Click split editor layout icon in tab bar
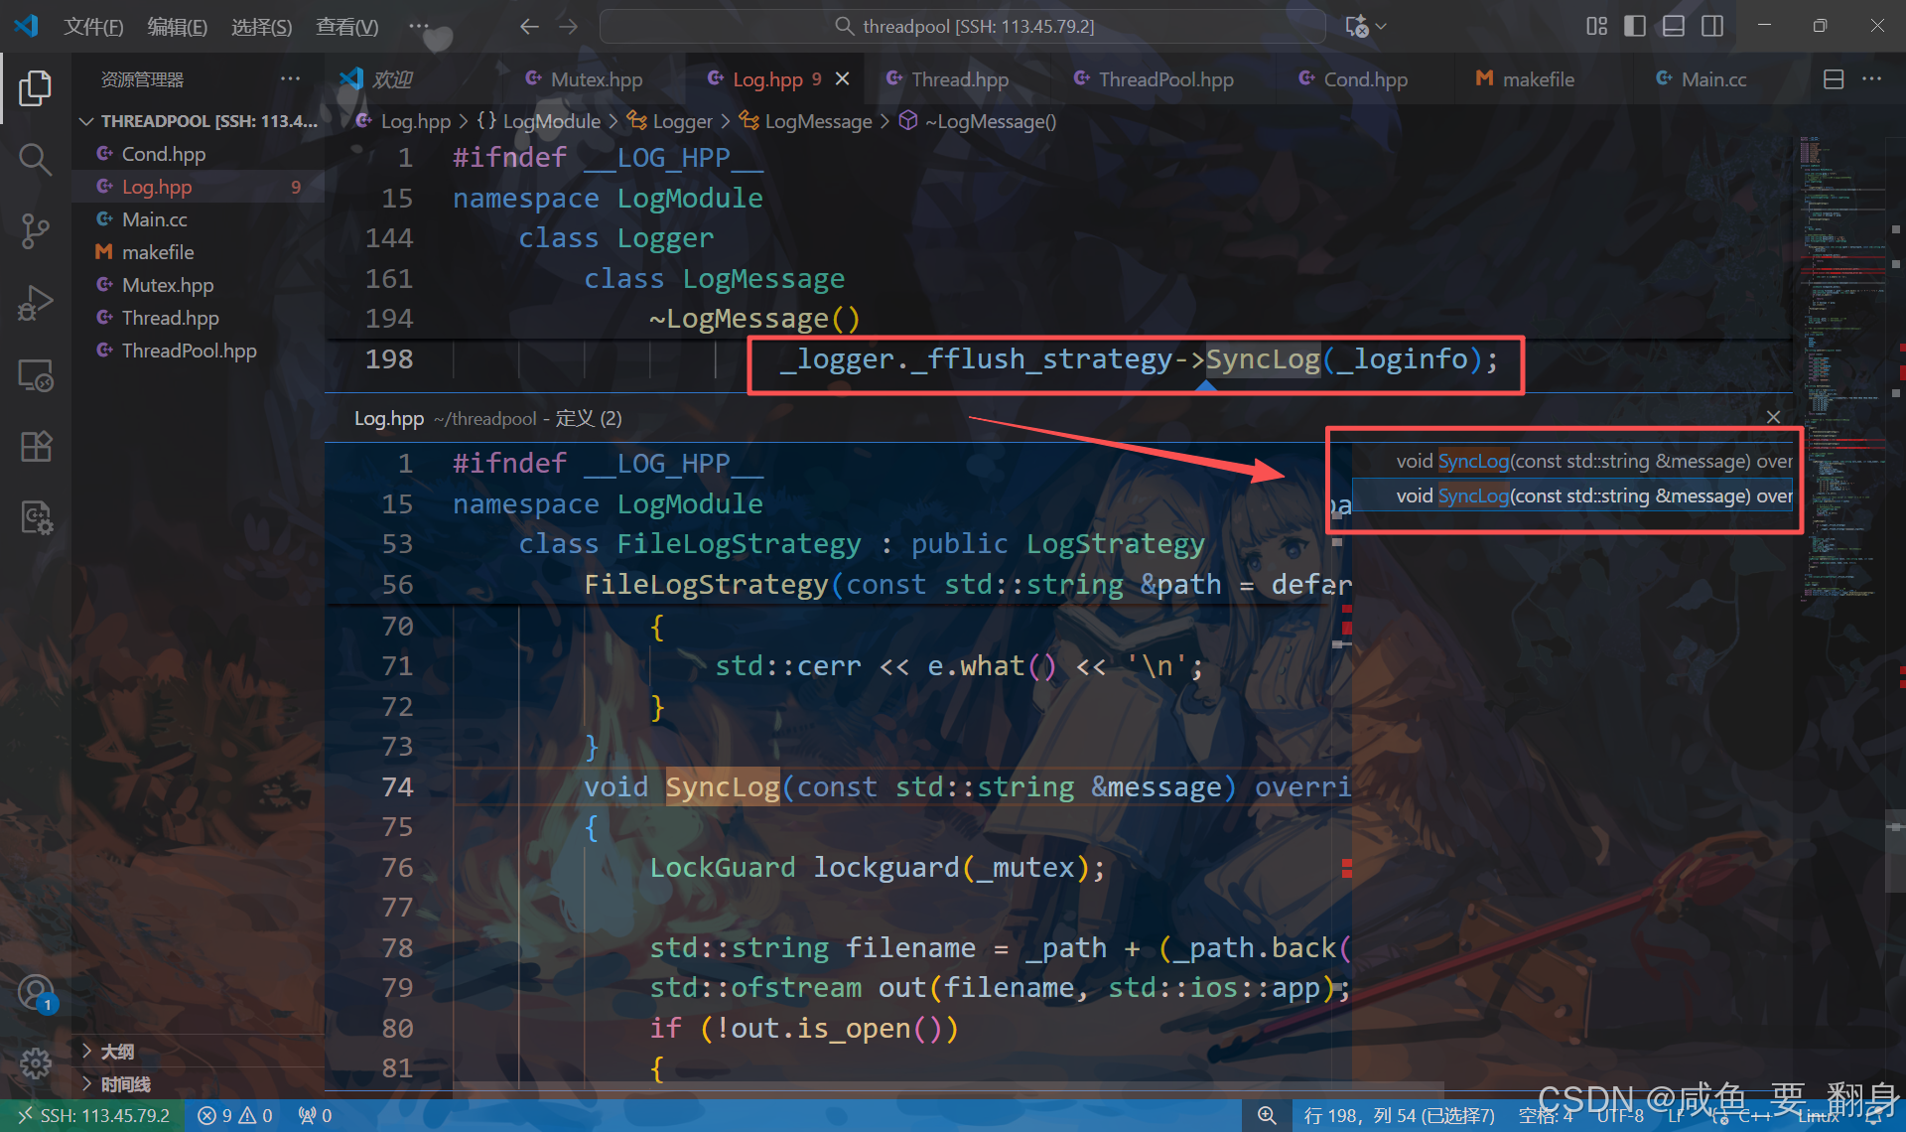 1834,79
